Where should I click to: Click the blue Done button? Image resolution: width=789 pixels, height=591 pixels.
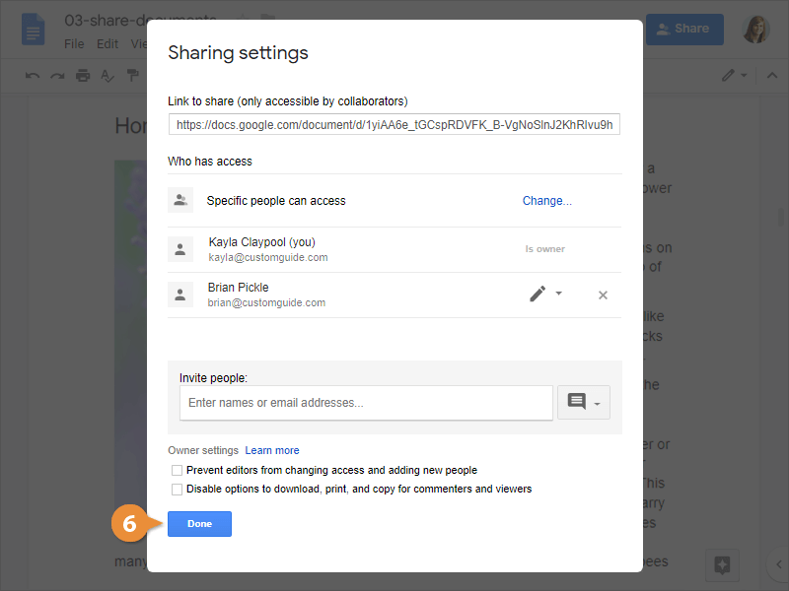pyautogui.click(x=199, y=524)
